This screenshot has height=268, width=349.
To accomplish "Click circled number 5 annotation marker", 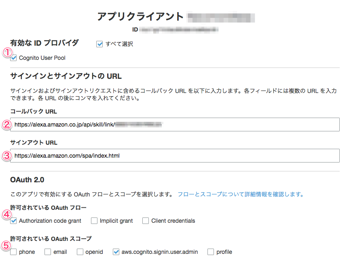I will [x=7, y=245].
